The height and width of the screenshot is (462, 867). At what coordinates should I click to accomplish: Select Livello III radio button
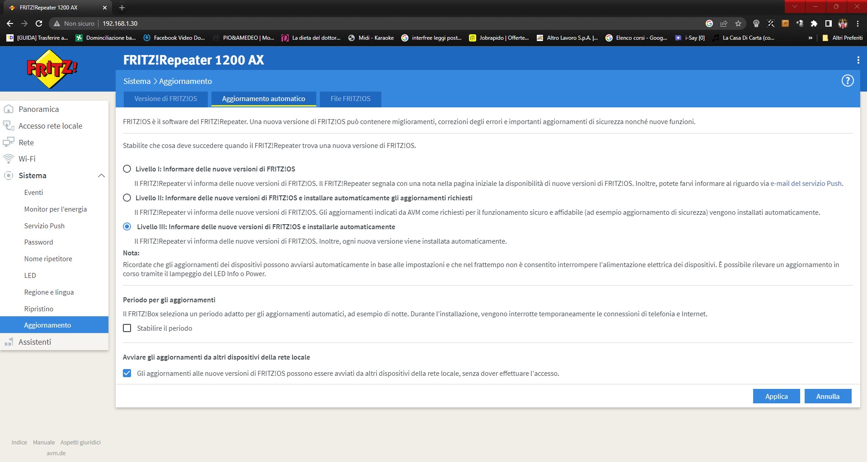127,226
